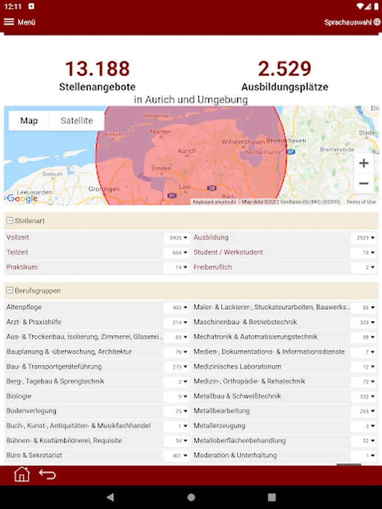This screenshot has width=382, height=509.
Task: Open Vollzeit count dropdown
Action: click(177, 238)
